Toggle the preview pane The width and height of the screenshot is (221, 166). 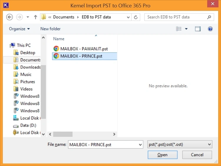click(x=198, y=29)
